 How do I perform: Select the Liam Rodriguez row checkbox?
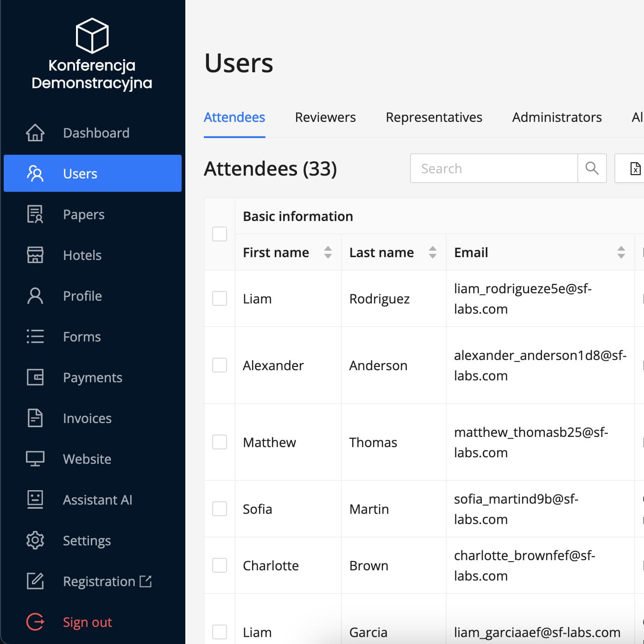point(220,298)
